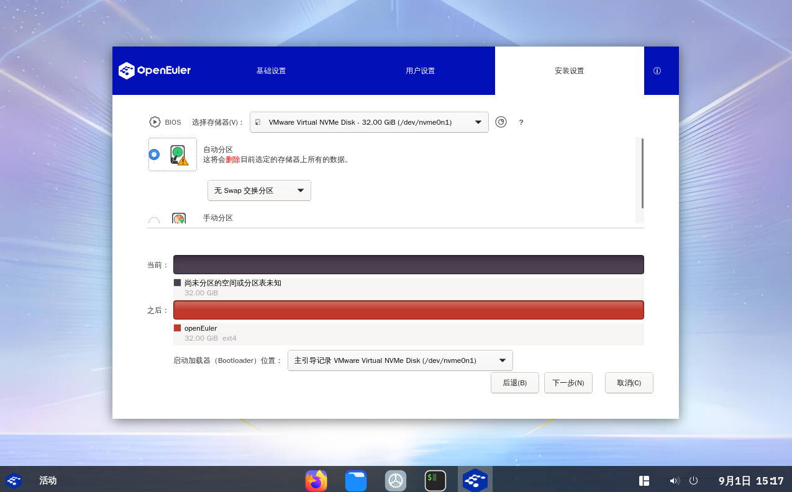Expand the Swap partition option dropdown
792x492 pixels.
259,190
